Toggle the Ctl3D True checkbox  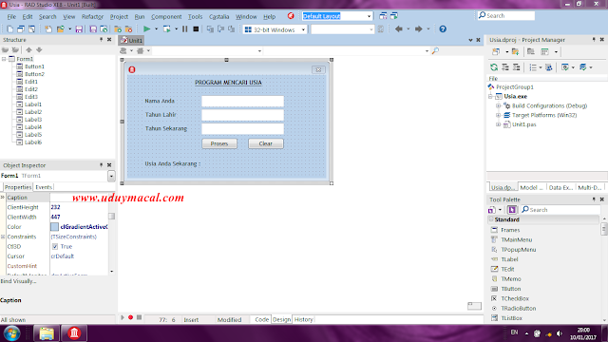click(55, 247)
